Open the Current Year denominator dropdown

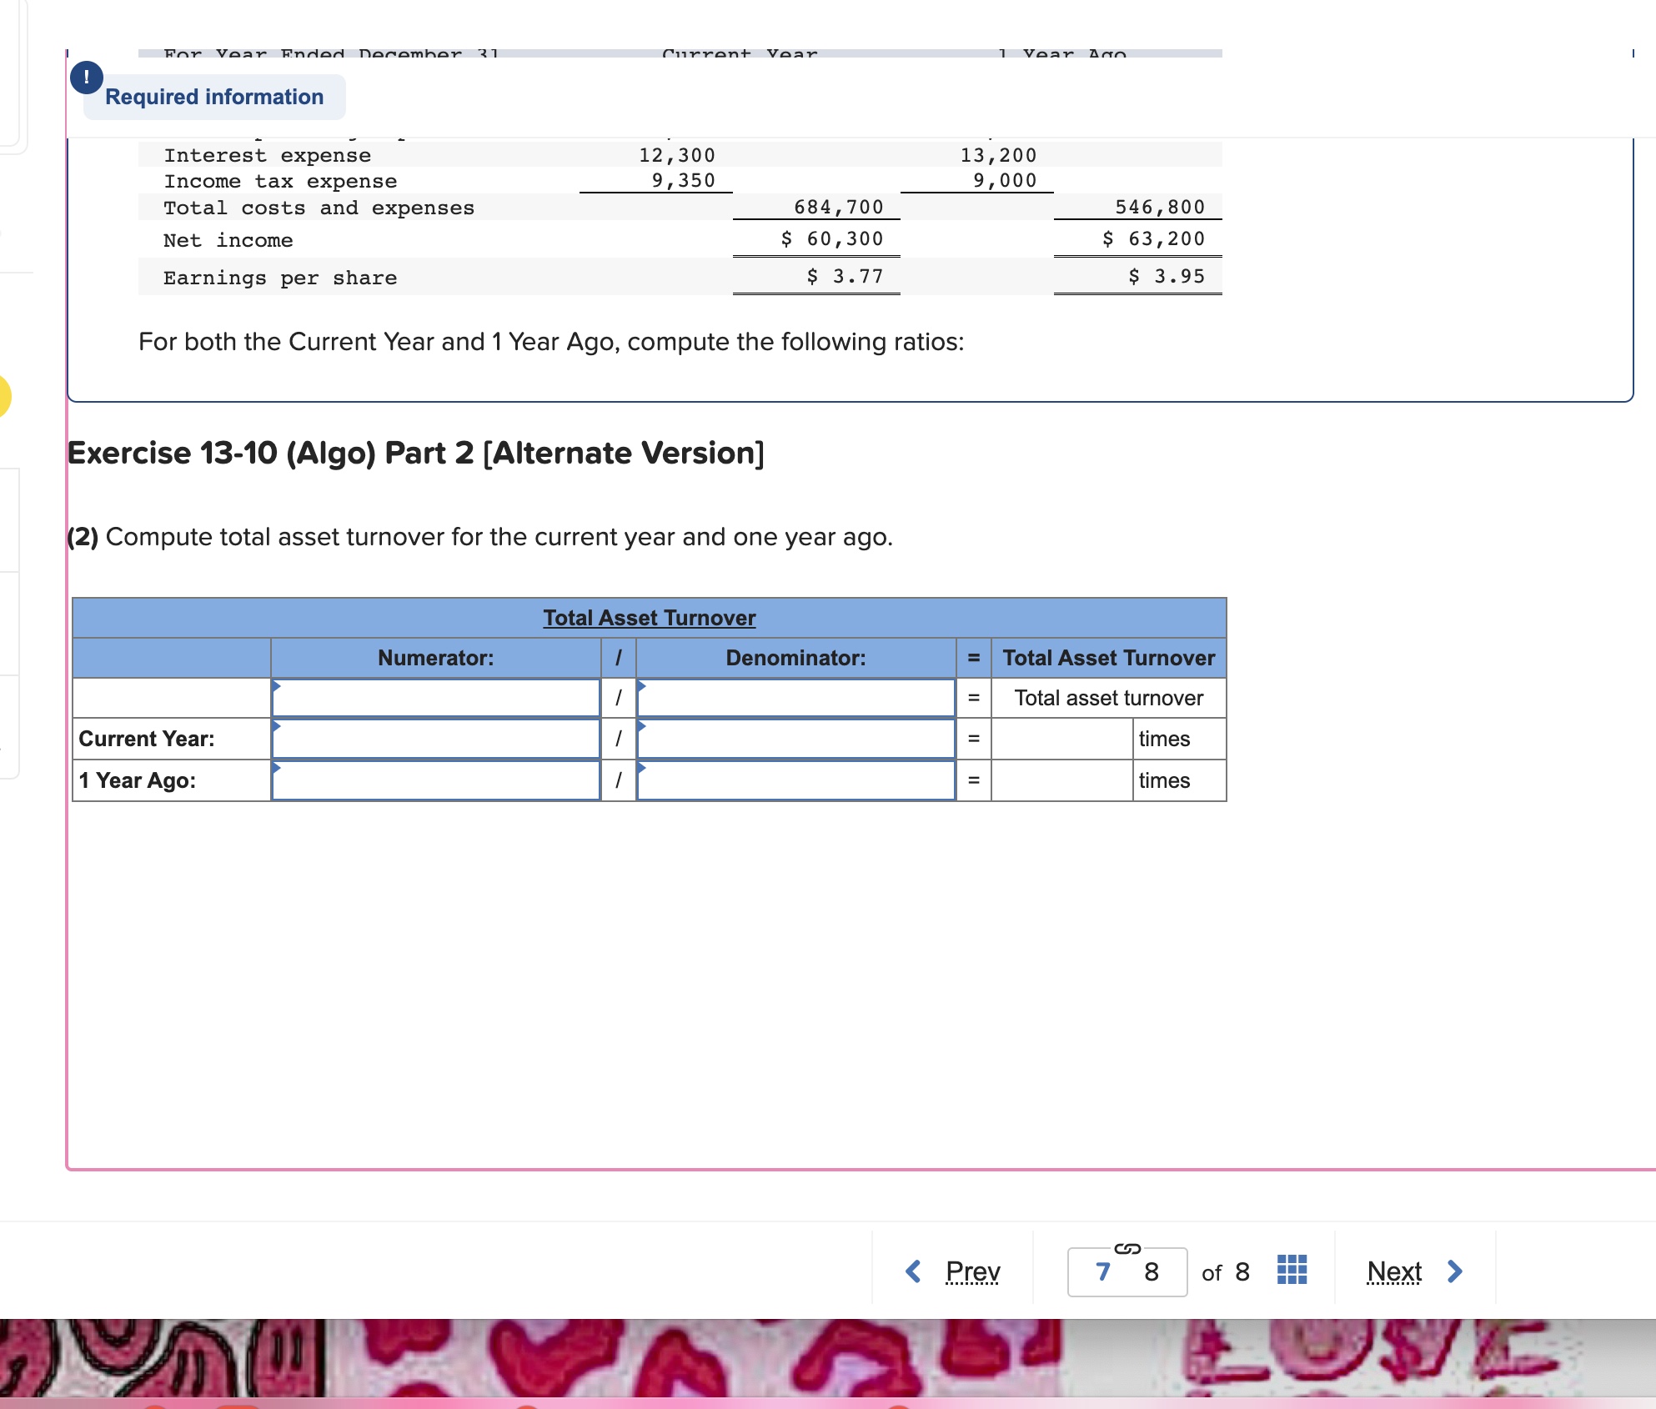point(795,739)
